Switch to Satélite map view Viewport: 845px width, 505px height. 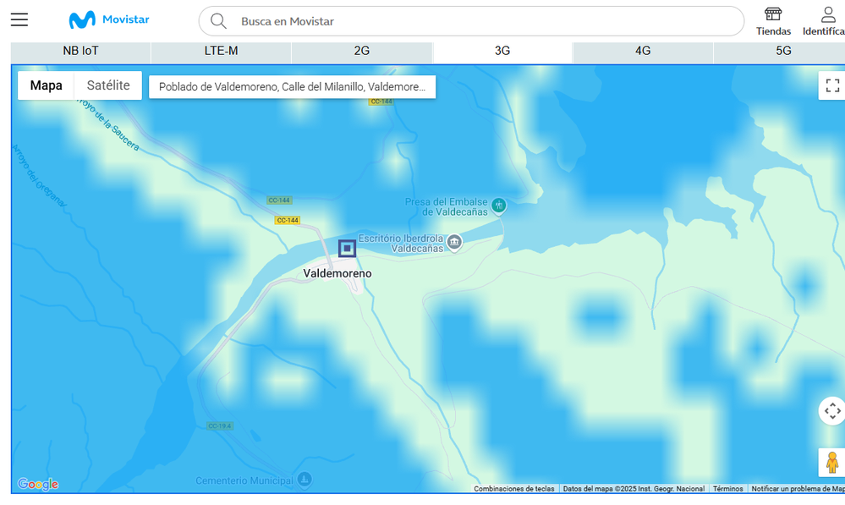point(108,85)
